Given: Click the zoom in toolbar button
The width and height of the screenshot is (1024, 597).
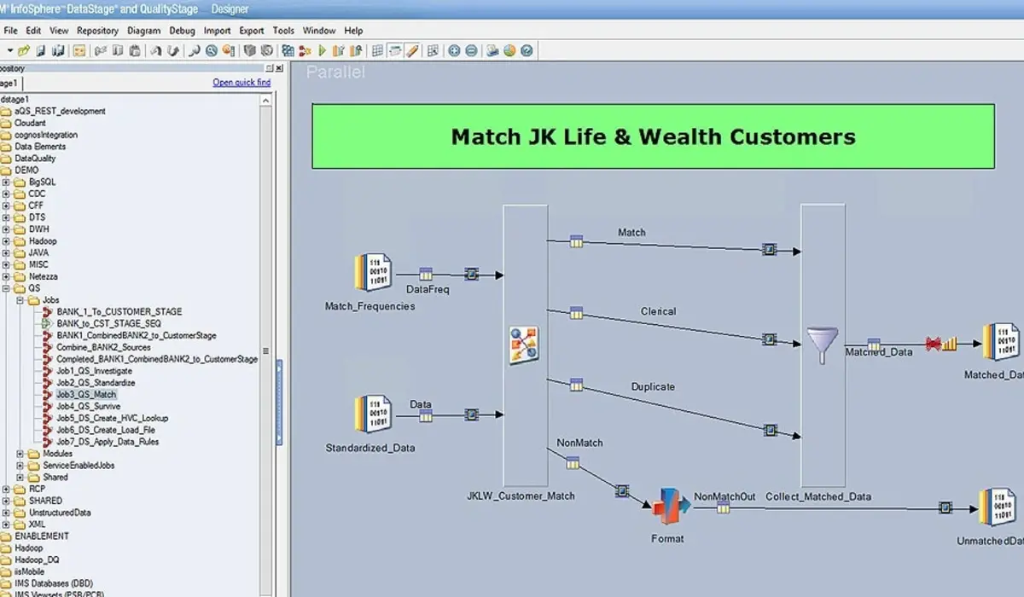Looking at the screenshot, I should [454, 50].
